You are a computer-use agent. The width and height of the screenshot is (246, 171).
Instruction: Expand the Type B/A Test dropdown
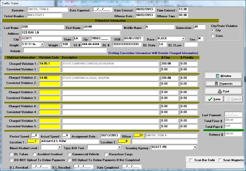pos(119,147)
